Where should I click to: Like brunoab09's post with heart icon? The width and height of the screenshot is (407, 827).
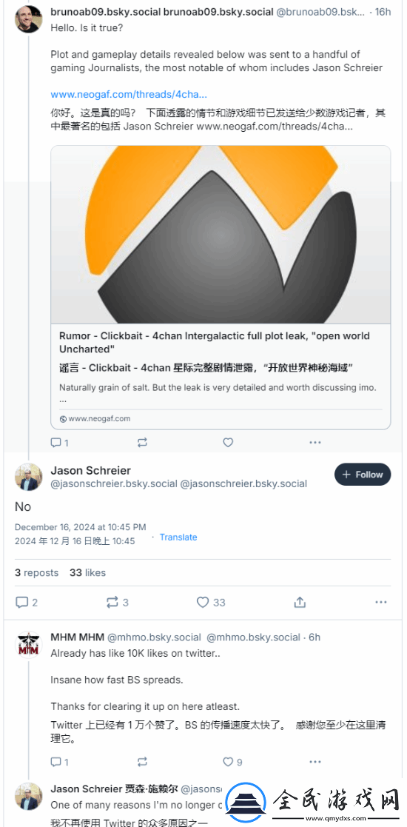click(228, 443)
